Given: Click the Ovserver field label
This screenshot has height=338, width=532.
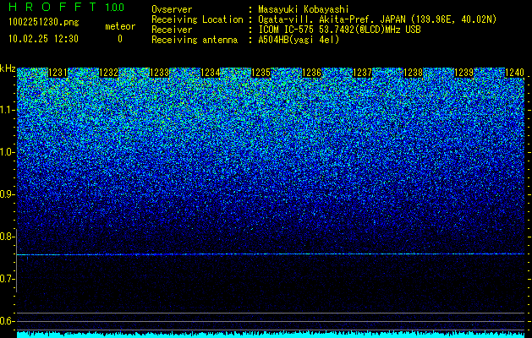Looking at the screenshot, I should 172,10.
